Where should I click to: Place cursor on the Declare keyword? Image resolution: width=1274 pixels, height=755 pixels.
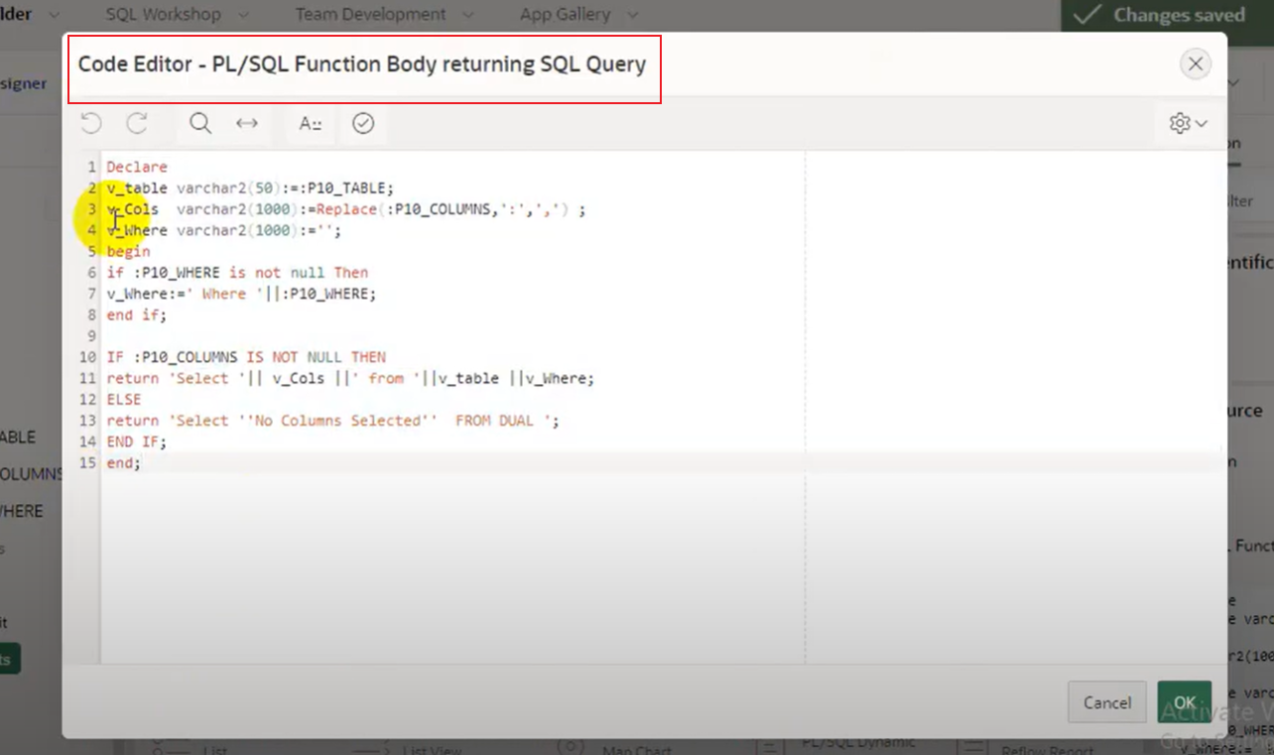click(x=137, y=167)
